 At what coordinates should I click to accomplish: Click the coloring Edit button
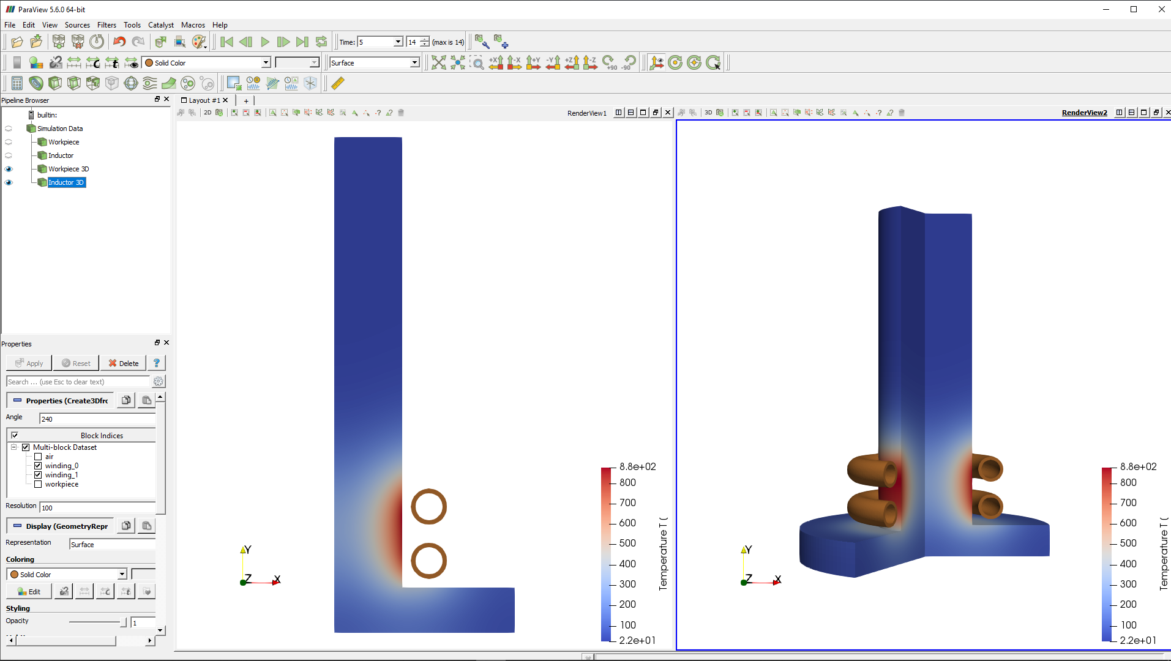click(29, 591)
